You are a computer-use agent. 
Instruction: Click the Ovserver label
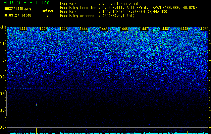[68, 4]
